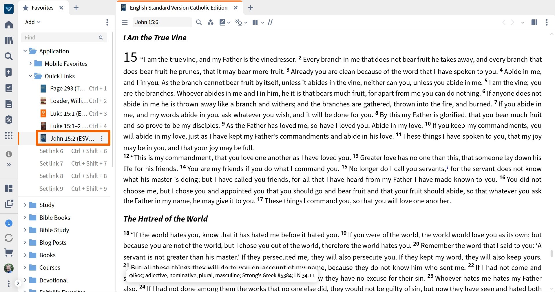Screen dimensions: 555x292
Task: Open Page 293 quick link
Action: pos(73,88)
